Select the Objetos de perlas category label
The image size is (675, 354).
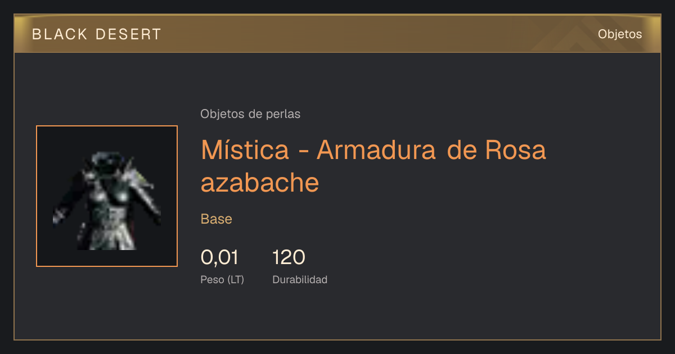pyautogui.click(x=250, y=114)
